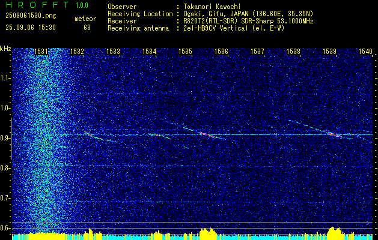378x240 pixels.
Task: Click the version number 1.0.0
Action: (x=82, y=5)
